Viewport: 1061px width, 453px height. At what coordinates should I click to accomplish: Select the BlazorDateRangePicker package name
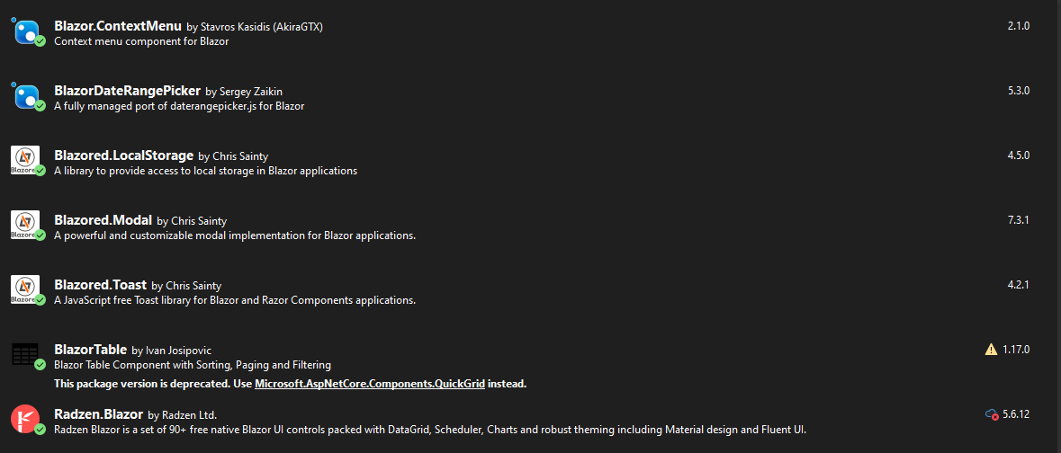click(127, 91)
